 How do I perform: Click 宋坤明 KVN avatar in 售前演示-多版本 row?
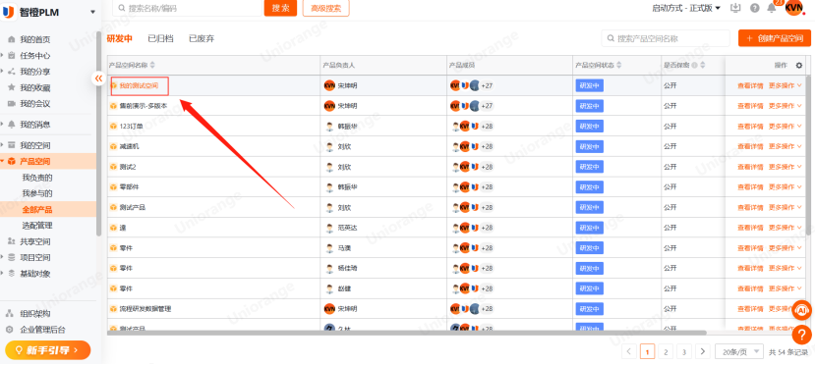329,106
